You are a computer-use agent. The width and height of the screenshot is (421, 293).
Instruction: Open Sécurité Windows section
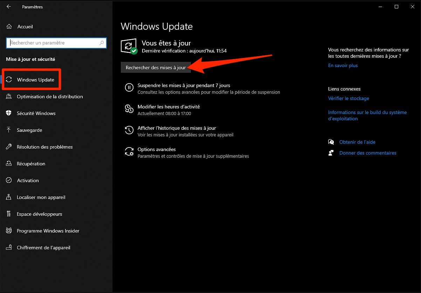tap(36, 113)
